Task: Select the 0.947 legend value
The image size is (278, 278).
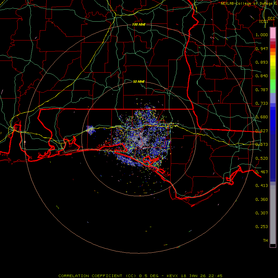Action: (262, 48)
